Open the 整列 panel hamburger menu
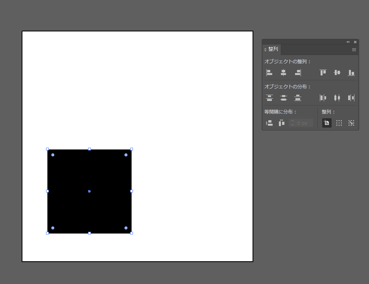 click(354, 50)
